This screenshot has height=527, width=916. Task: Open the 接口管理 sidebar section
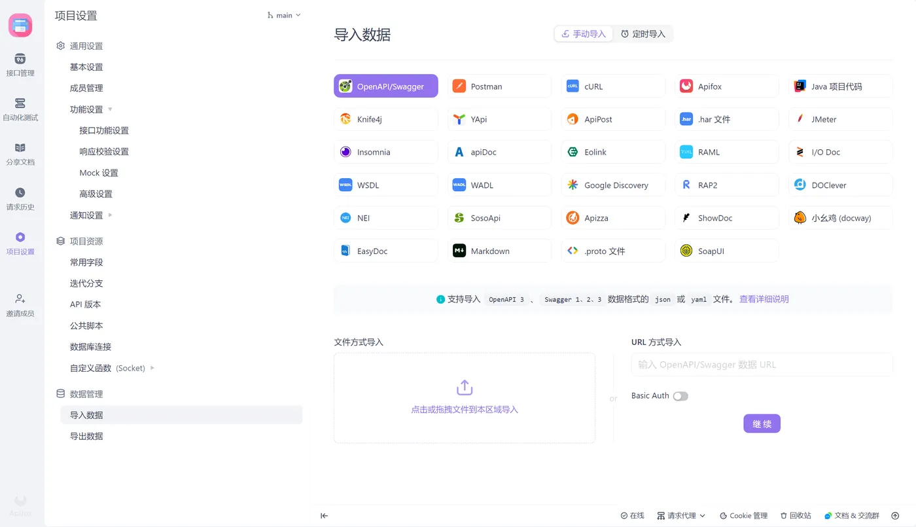pos(20,65)
